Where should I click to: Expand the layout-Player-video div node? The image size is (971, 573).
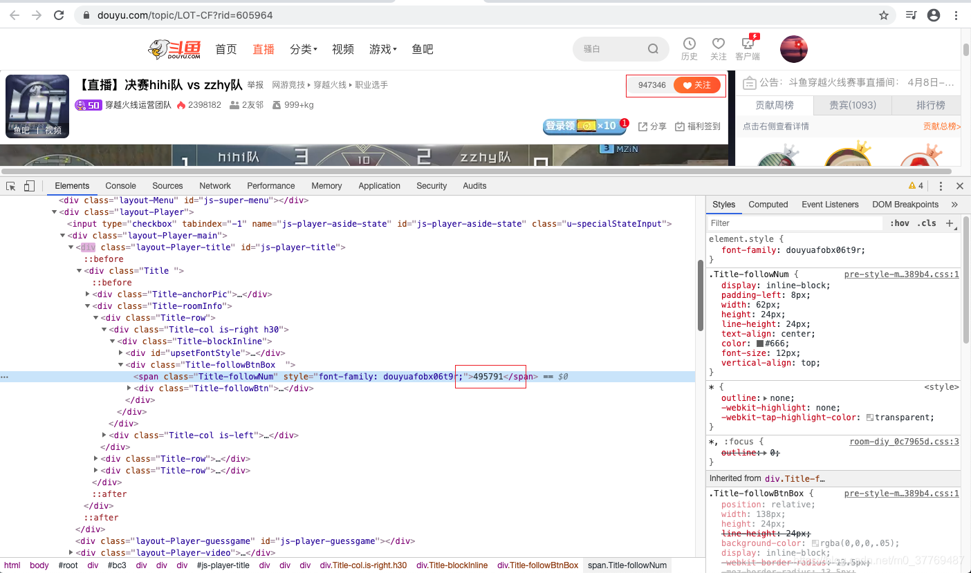tap(71, 553)
